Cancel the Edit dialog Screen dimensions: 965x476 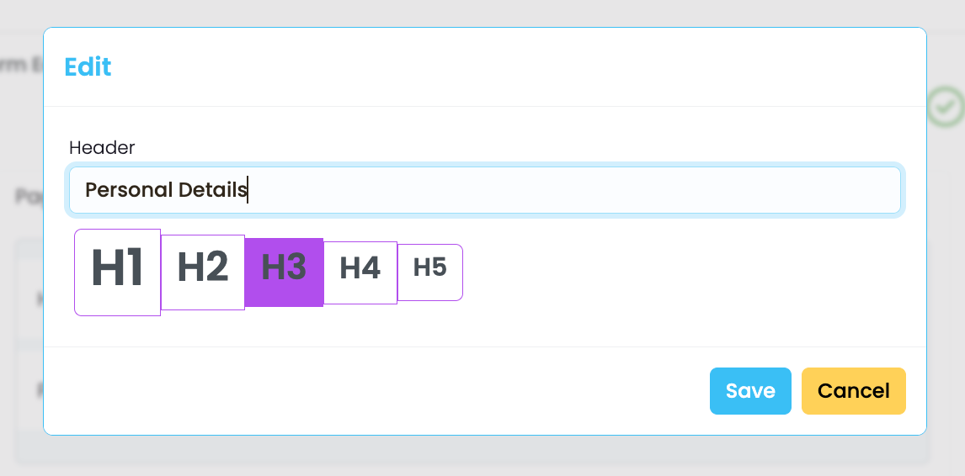click(854, 391)
